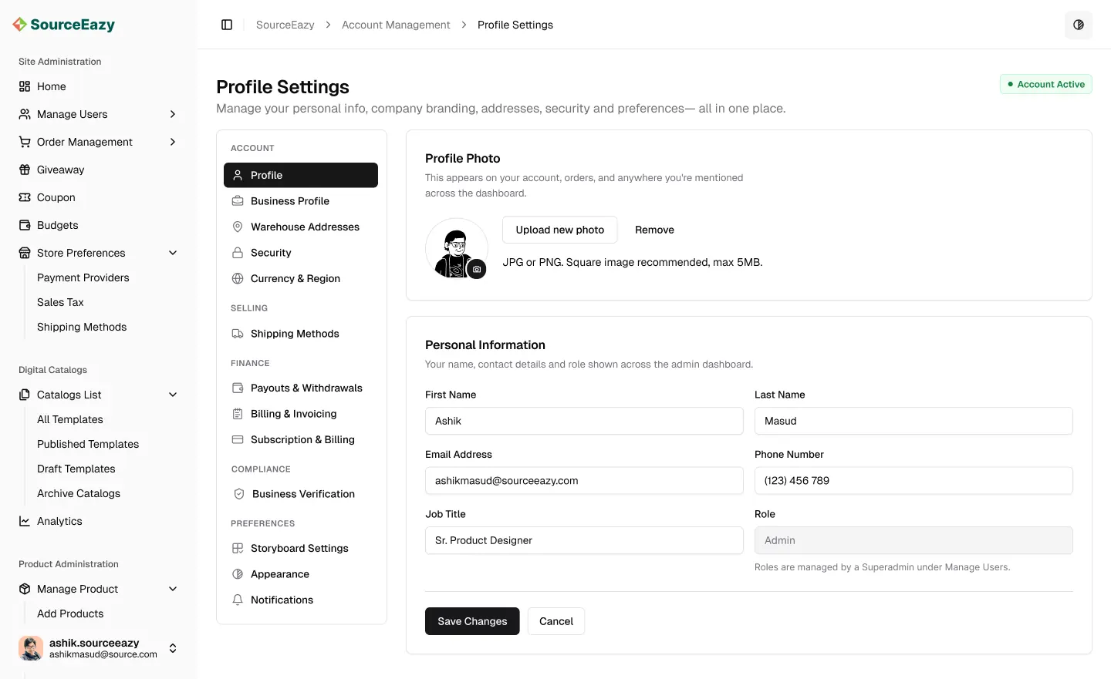Image resolution: width=1111 pixels, height=679 pixels.
Task: Save Changes to personal information
Action: 472,621
